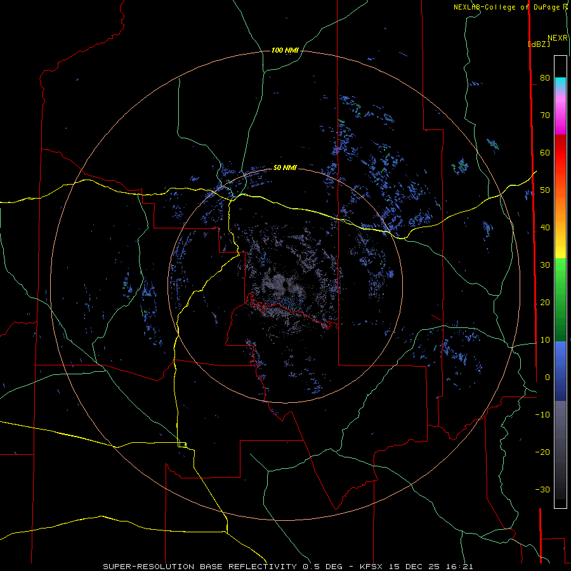Click the -10 value on the dBZ scale
This screenshot has width=571, height=571.
point(542,415)
